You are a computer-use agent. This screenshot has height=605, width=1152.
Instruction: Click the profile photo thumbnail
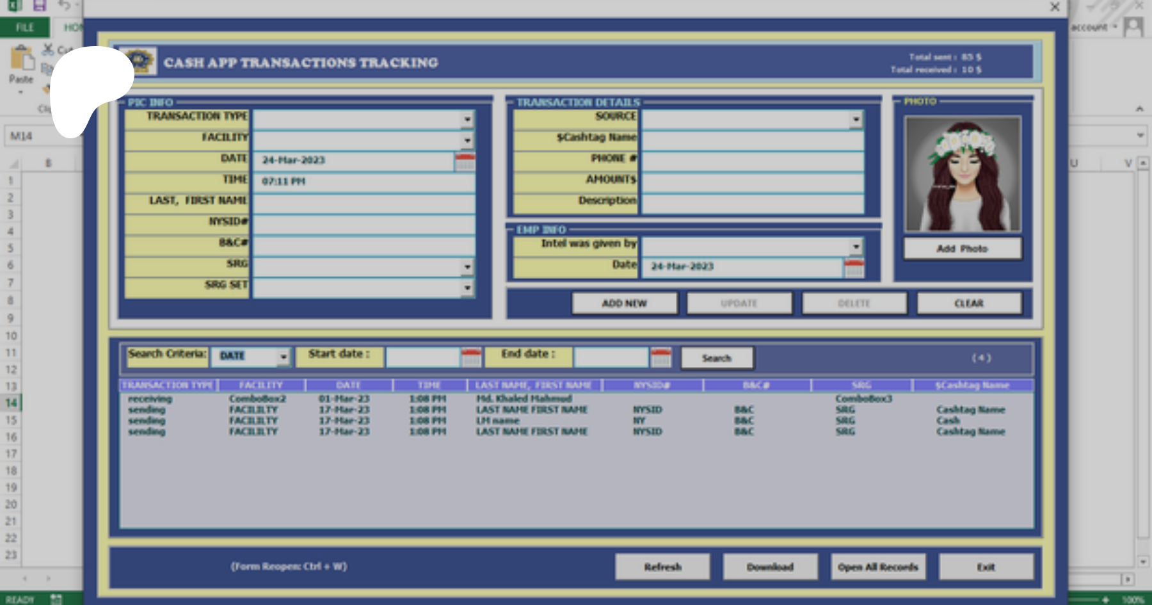pos(962,173)
